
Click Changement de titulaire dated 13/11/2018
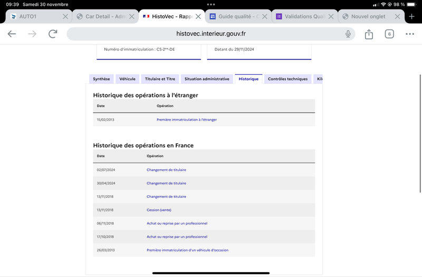[166, 196]
